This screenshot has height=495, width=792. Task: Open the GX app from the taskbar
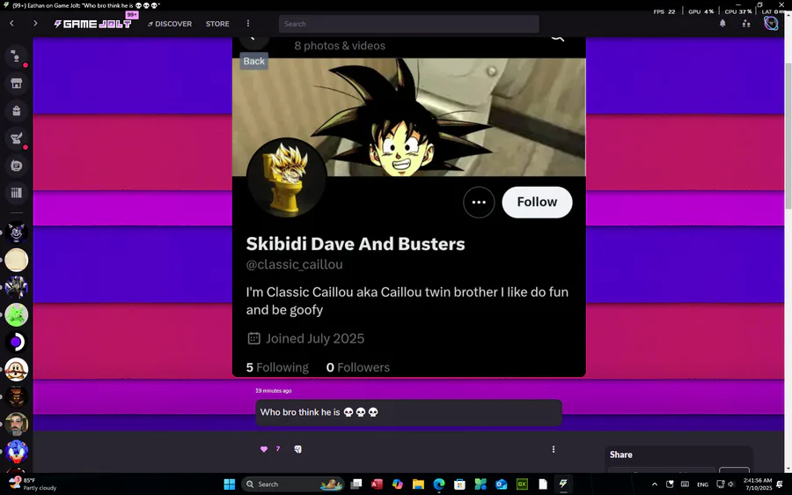coord(522,484)
